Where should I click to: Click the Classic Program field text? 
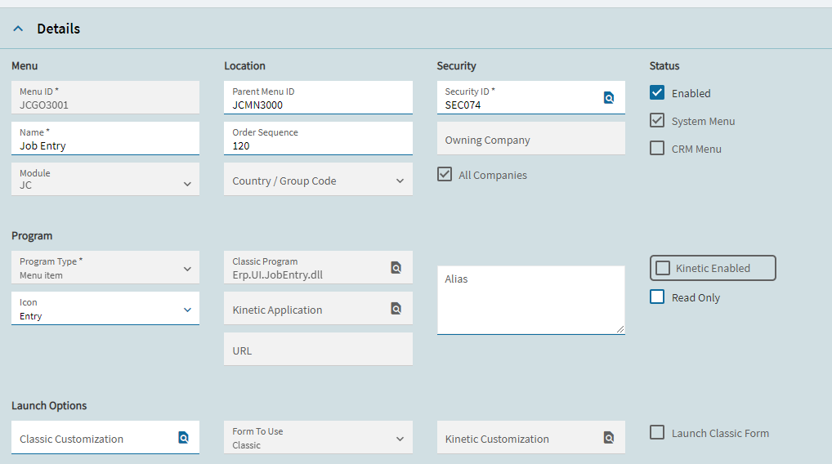click(x=278, y=274)
